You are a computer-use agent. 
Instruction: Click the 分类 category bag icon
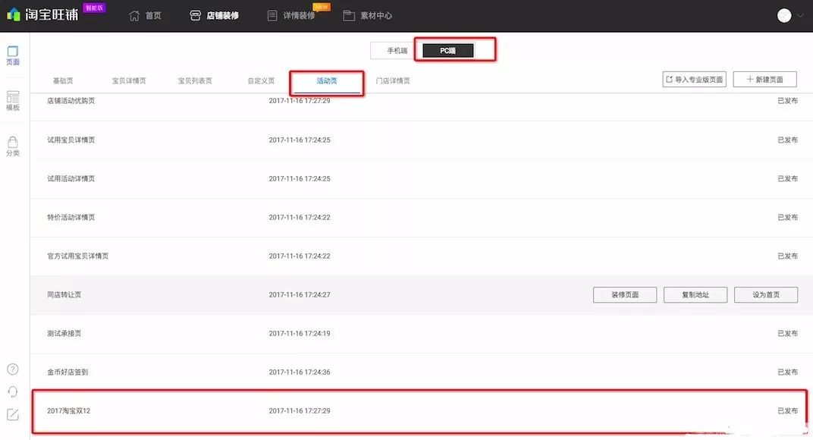13,146
